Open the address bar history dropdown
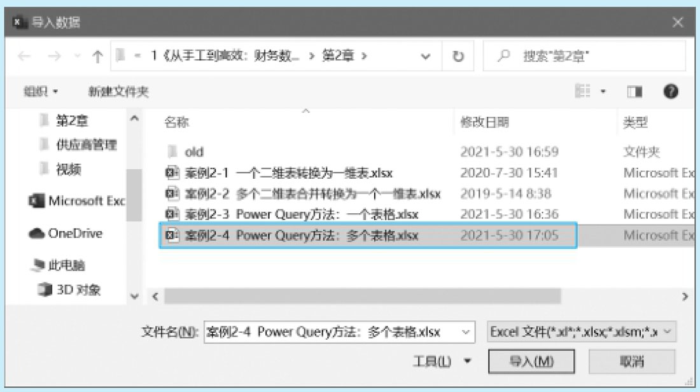Image resolution: width=700 pixels, height=392 pixels. (426, 57)
